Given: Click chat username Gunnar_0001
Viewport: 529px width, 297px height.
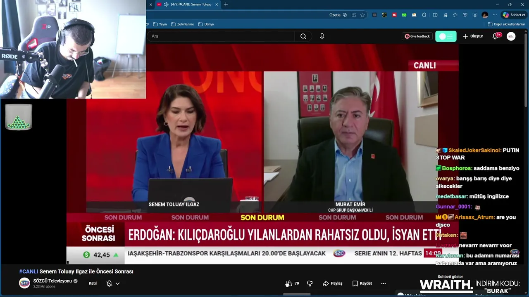Looking at the screenshot, I should pyautogui.click(x=453, y=207).
